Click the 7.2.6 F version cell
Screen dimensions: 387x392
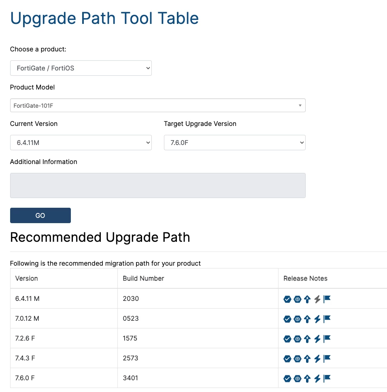[x=64, y=338]
